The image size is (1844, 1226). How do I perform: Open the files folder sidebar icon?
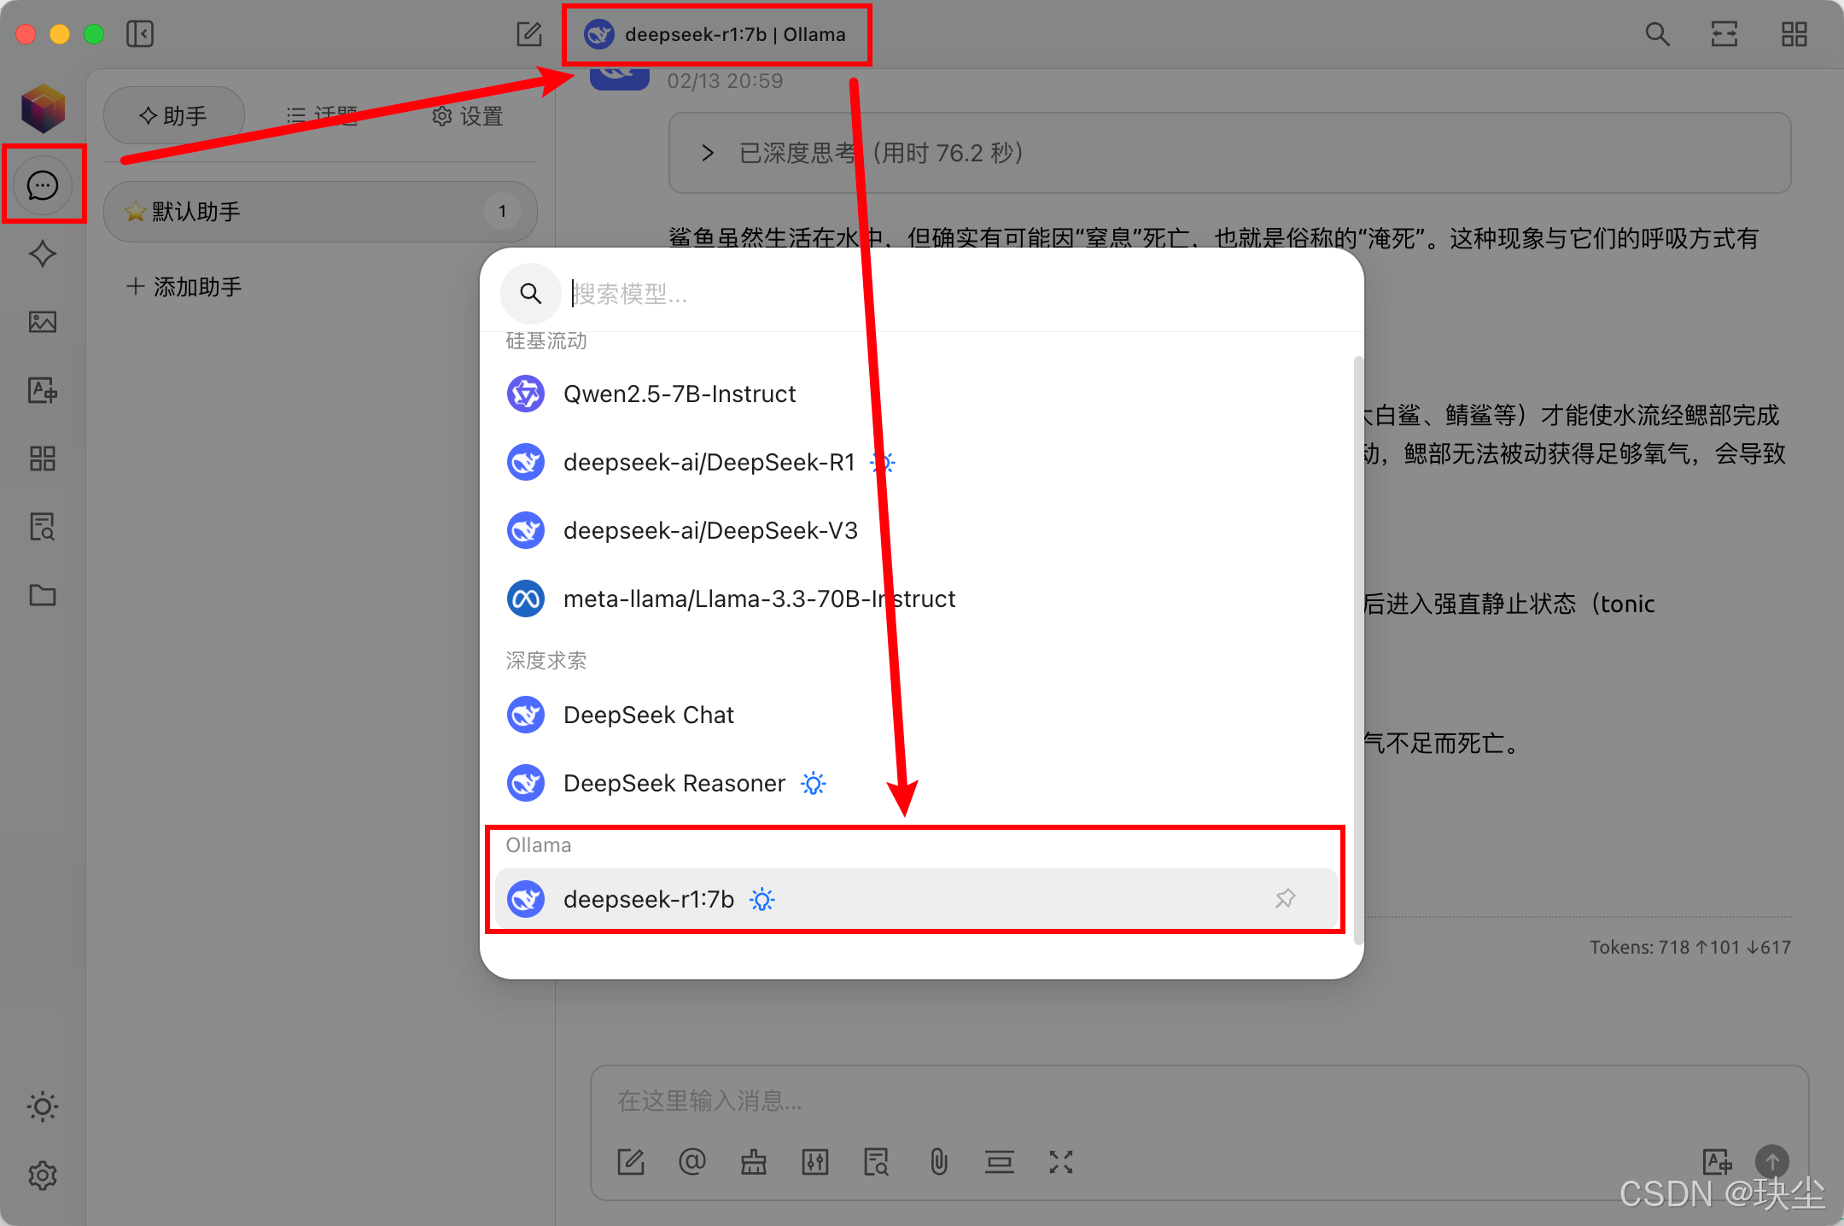point(43,595)
